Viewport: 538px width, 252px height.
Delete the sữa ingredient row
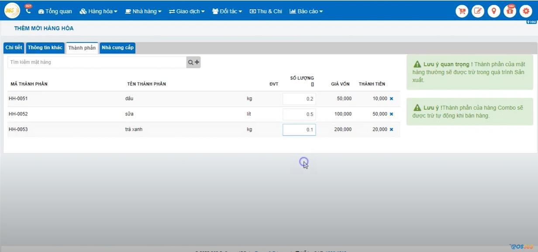(x=391, y=114)
